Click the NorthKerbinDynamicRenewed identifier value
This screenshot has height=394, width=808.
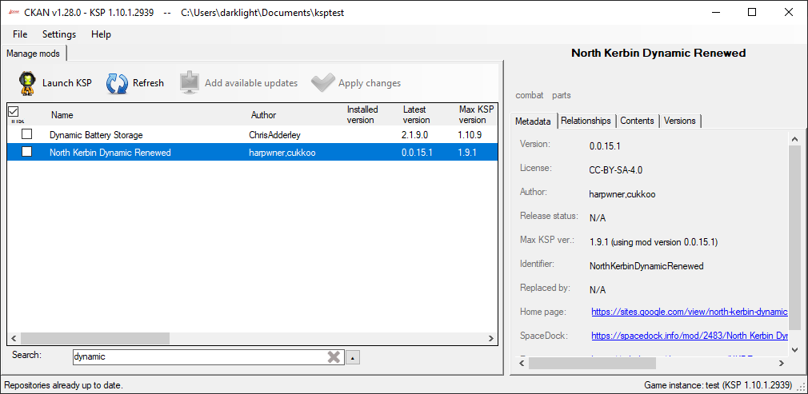click(x=646, y=266)
